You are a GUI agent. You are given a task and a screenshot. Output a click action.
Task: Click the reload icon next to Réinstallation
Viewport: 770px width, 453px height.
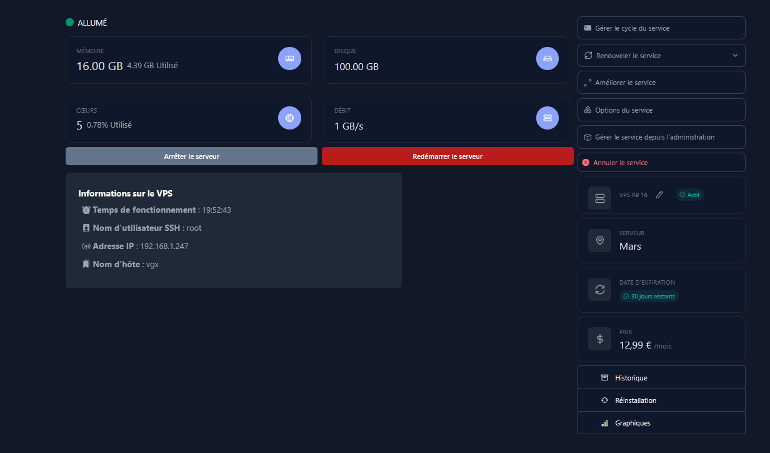[x=604, y=400]
